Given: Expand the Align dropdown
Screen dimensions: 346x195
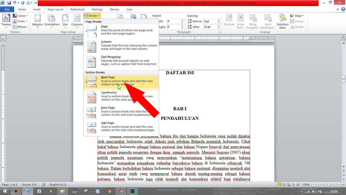Looking at the screenshot, I should coord(297,16).
